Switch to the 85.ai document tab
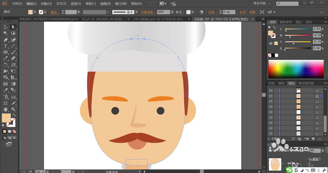328x173 pixels. tap(103, 19)
